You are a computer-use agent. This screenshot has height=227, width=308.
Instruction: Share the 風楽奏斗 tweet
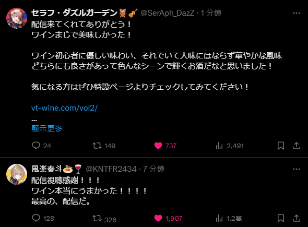point(297,218)
